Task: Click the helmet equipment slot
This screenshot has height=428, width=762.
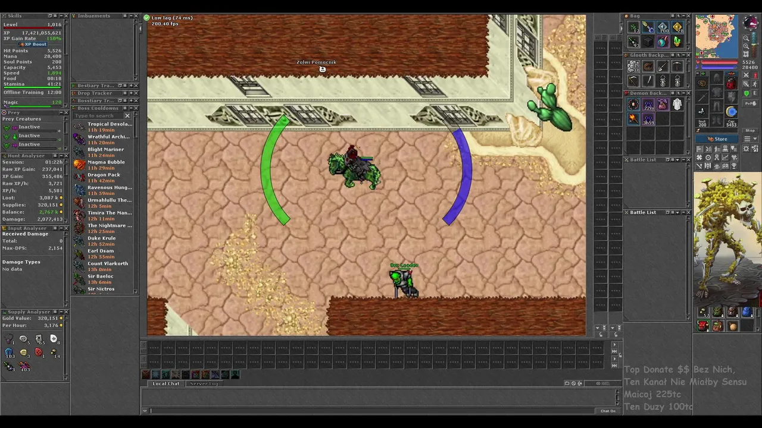Action: [717, 78]
